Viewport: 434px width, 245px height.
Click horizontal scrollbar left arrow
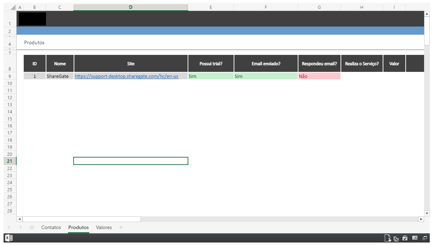pos(19,219)
